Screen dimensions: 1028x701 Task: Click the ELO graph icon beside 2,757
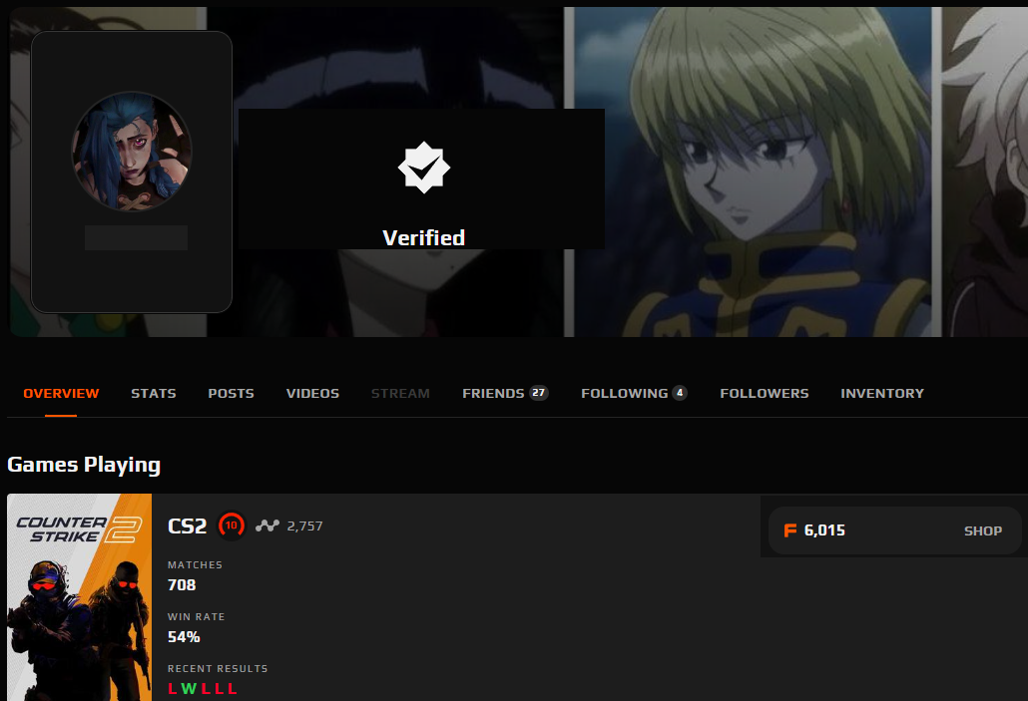266,526
